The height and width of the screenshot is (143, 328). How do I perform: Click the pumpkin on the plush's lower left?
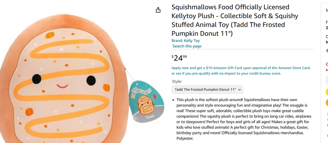[29, 112]
